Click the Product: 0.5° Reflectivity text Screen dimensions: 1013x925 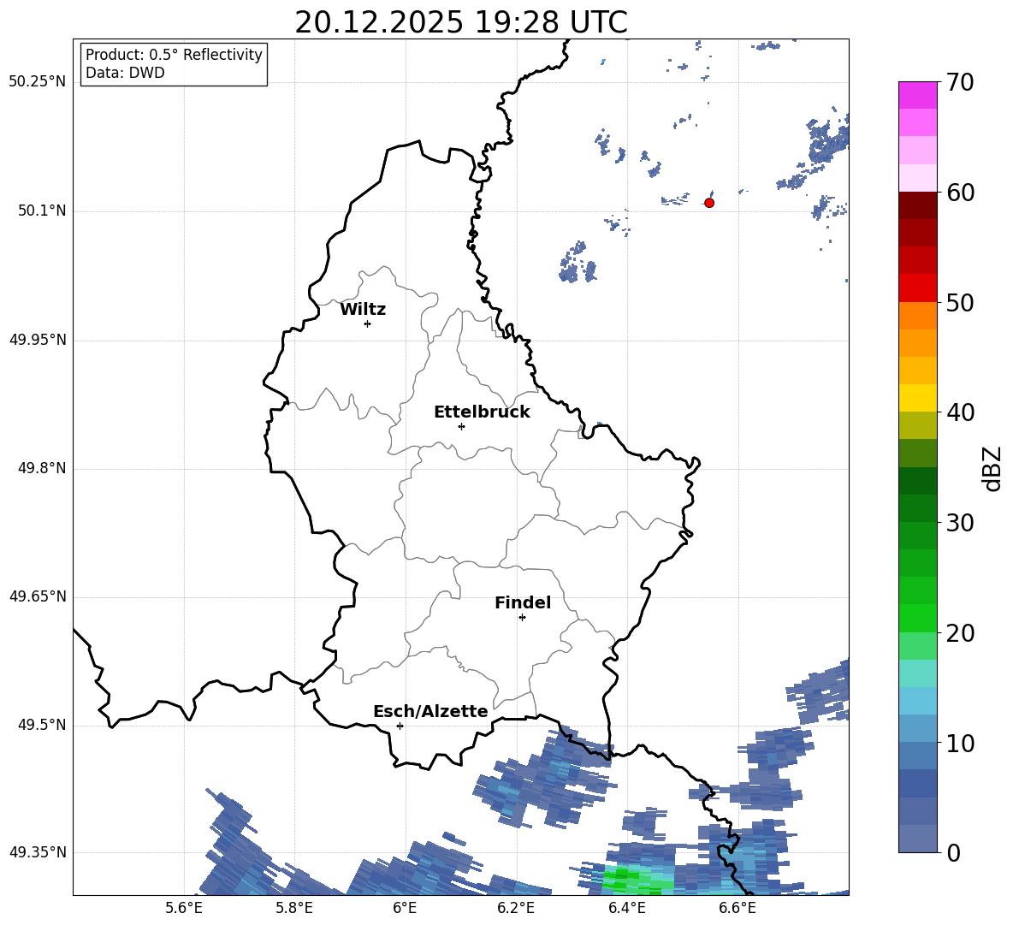[174, 54]
